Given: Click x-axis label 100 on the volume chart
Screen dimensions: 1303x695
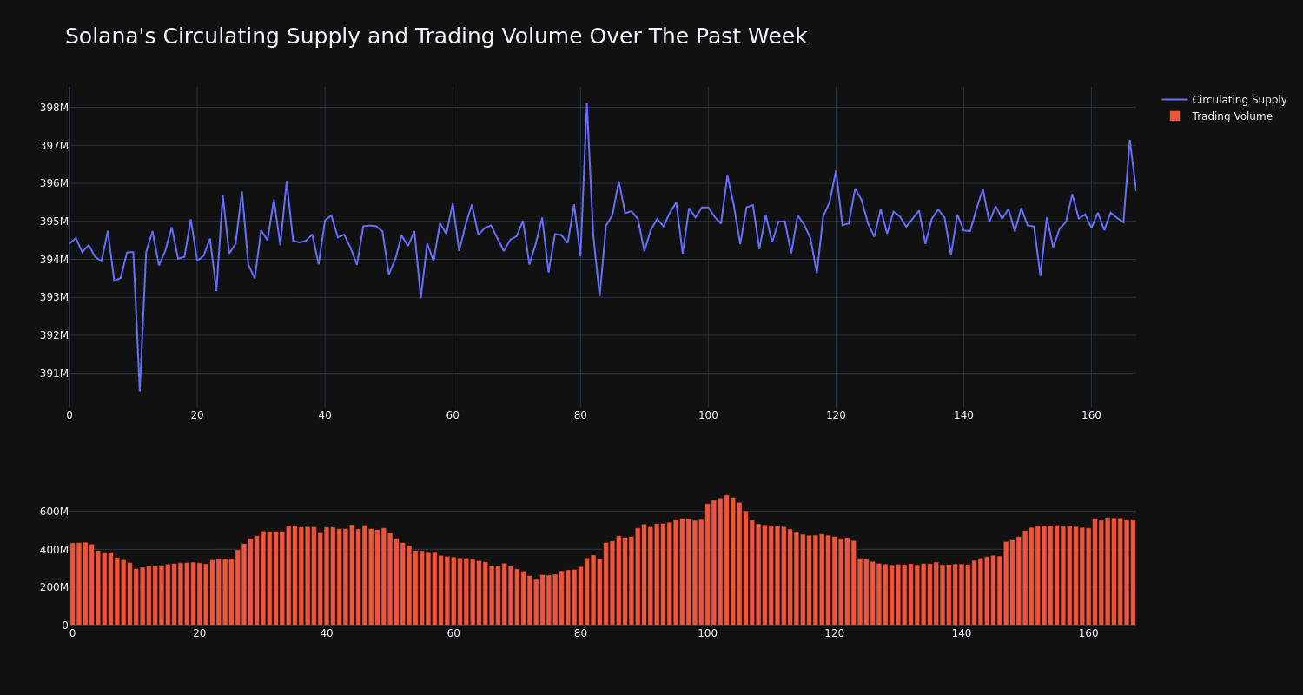Looking at the screenshot, I should pyautogui.click(x=707, y=633).
